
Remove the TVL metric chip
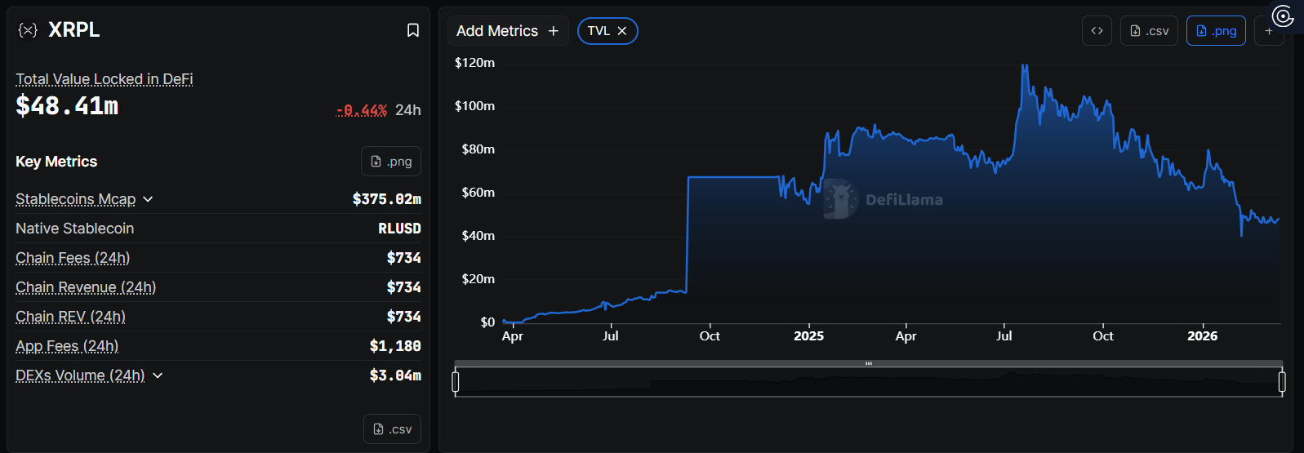(x=622, y=31)
